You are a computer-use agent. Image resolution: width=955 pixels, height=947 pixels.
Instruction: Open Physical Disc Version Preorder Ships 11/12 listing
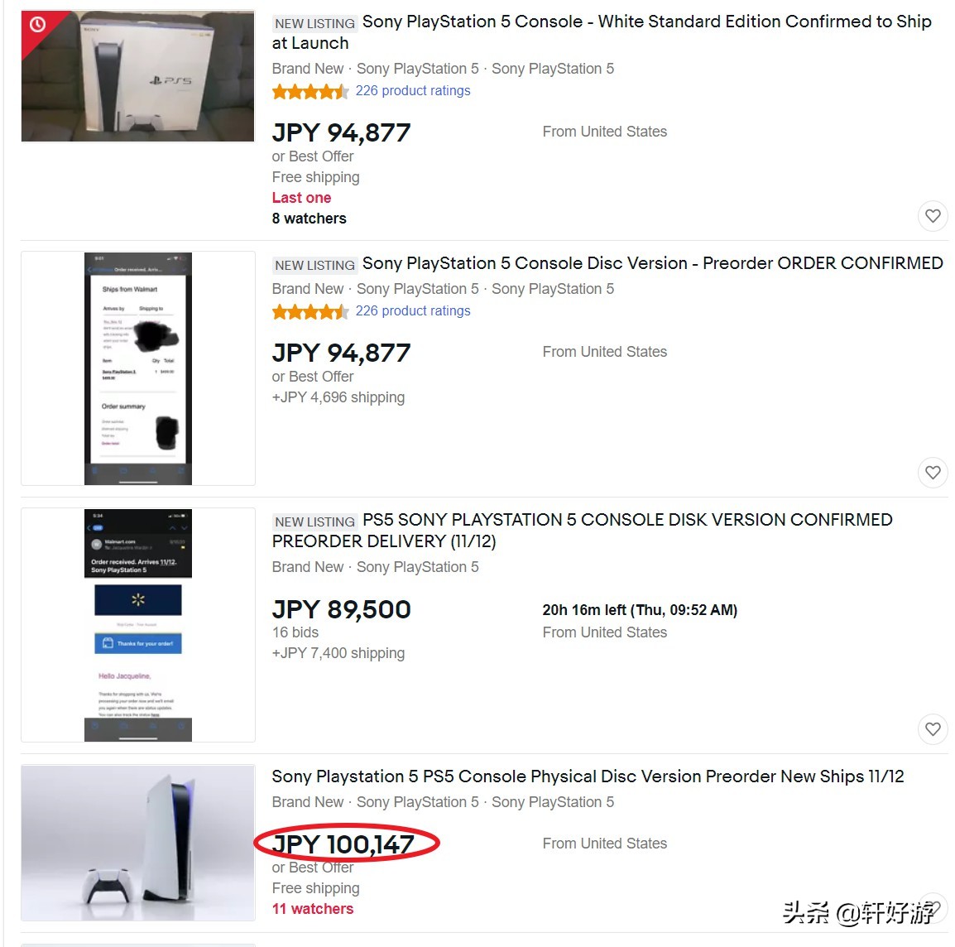point(588,776)
